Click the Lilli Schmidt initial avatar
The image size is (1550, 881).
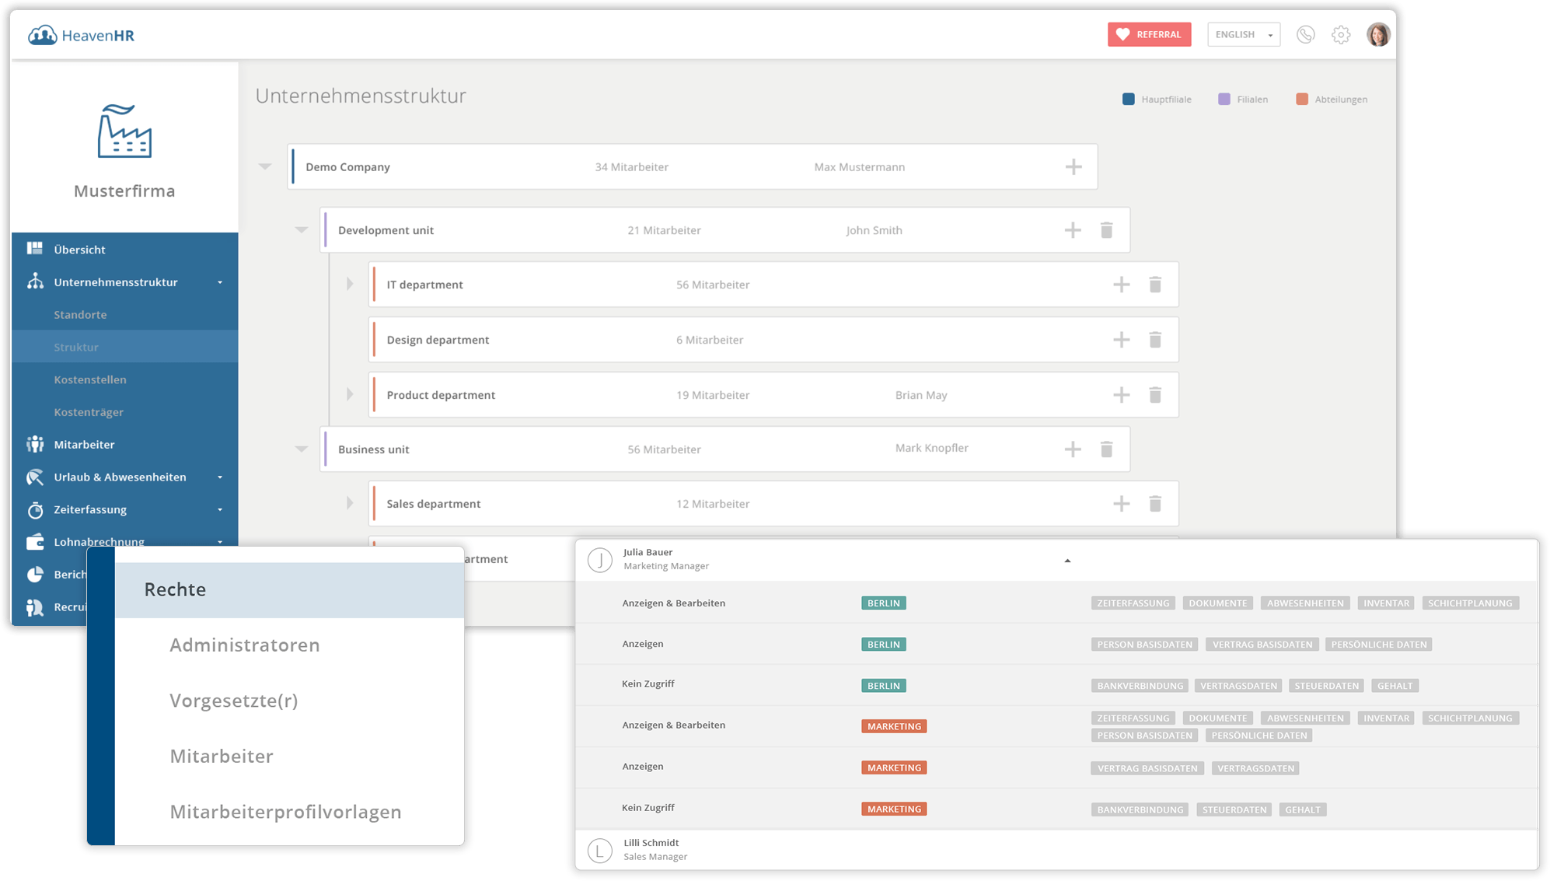coord(600,851)
